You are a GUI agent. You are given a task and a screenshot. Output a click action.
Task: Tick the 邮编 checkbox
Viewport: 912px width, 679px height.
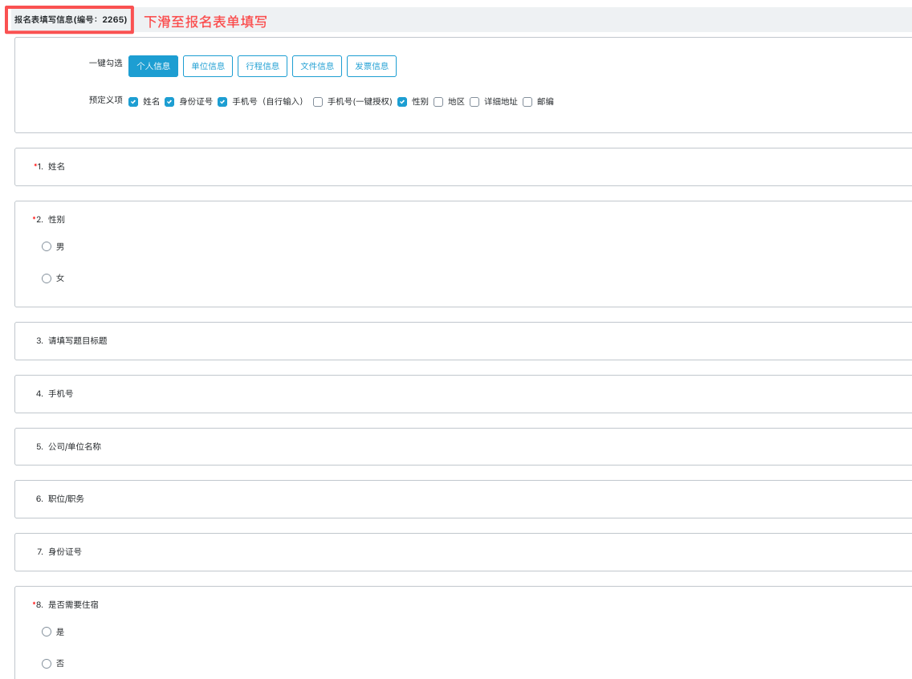tap(527, 102)
